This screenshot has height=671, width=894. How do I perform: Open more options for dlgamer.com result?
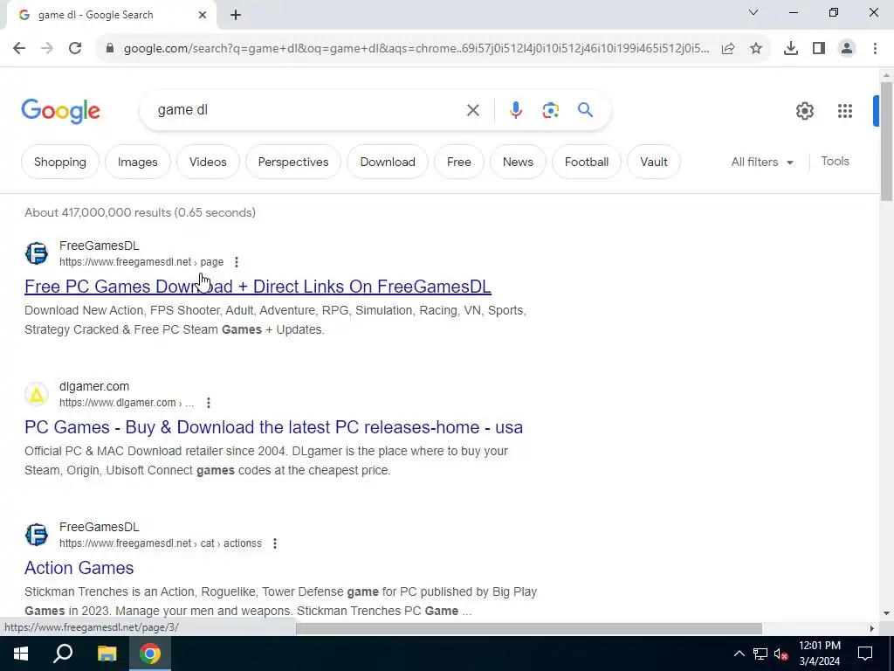209,403
